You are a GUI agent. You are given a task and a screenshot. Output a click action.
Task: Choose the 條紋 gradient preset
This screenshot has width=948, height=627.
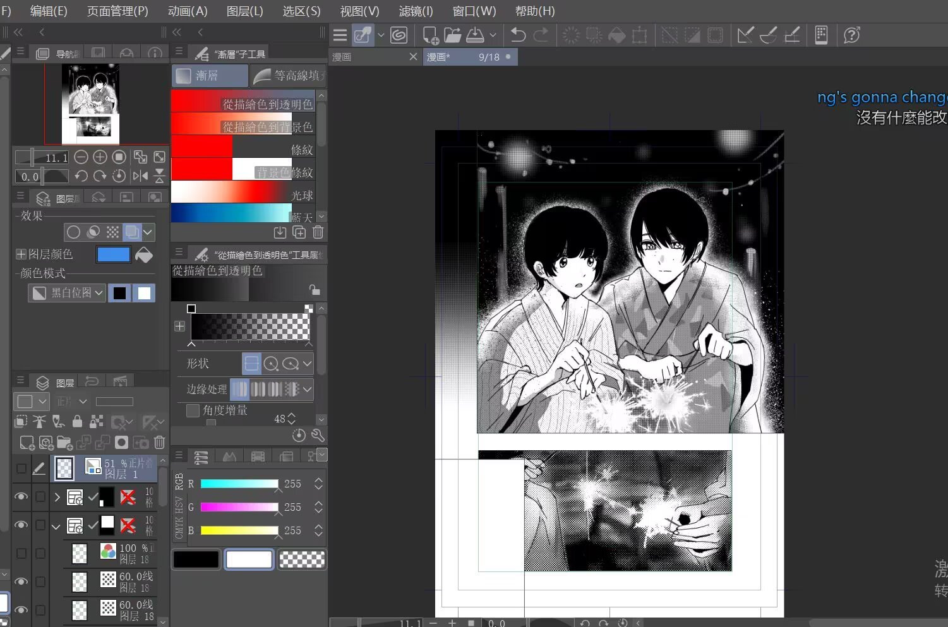(243, 146)
